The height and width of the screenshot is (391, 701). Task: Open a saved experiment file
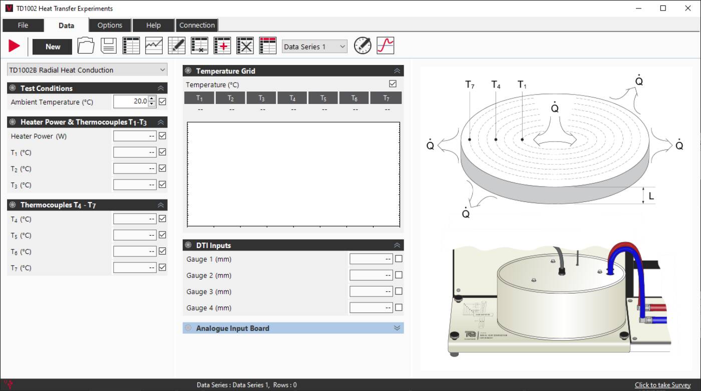click(x=86, y=45)
